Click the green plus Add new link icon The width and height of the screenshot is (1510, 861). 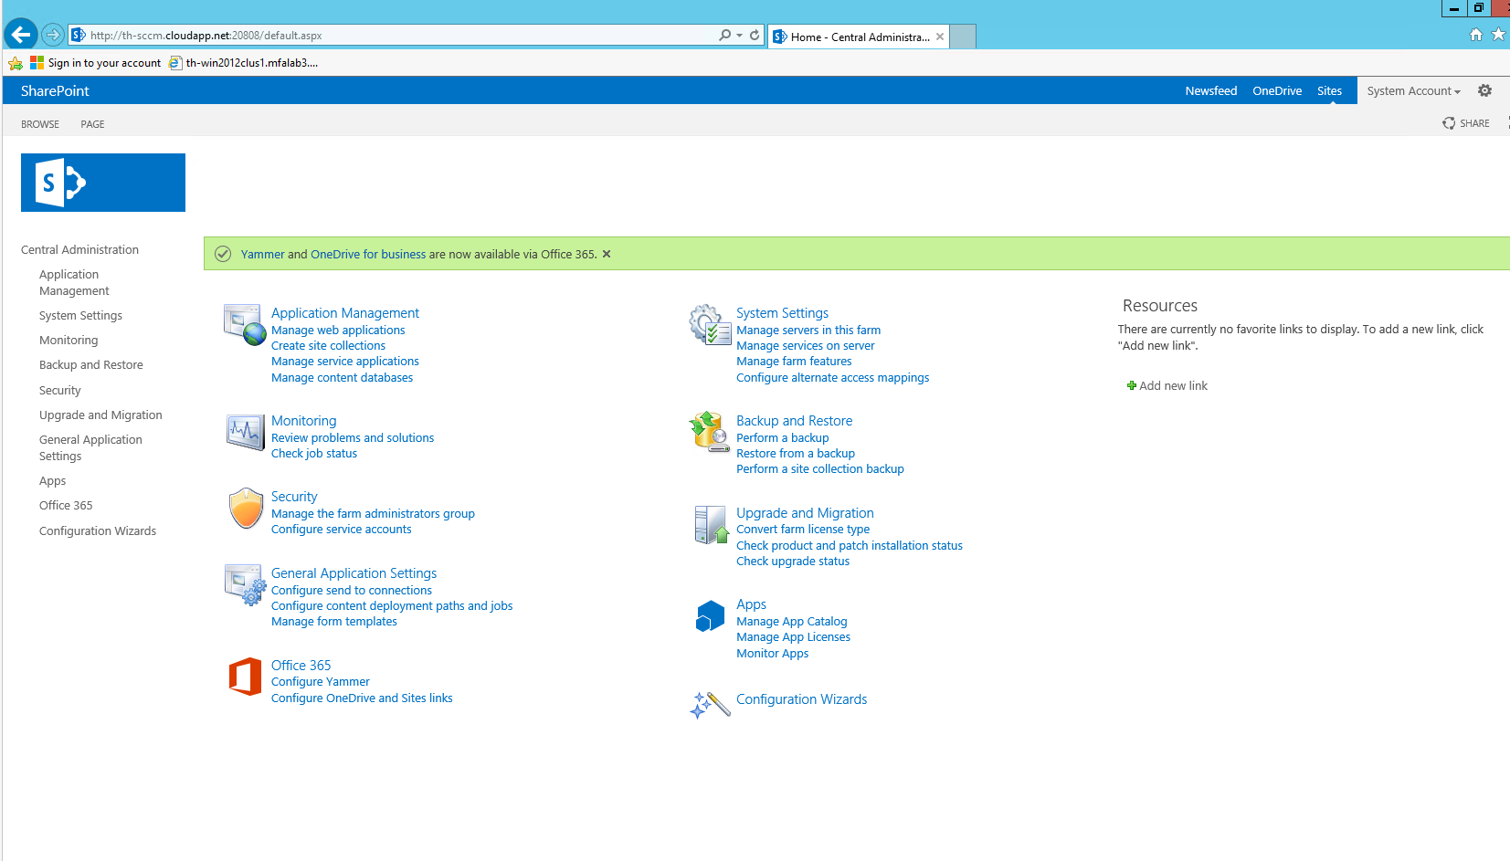[x=1132, y=385]
